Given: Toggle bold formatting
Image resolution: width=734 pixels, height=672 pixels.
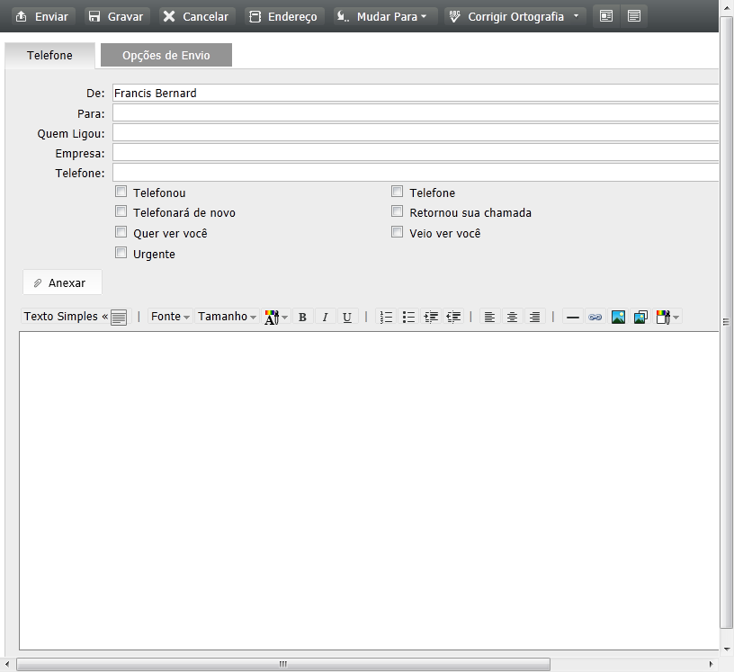Looking at the screenshot, I should click(302, 317).
